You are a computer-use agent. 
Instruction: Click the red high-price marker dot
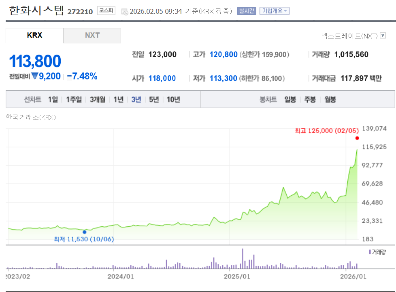[x=357, y=138]
